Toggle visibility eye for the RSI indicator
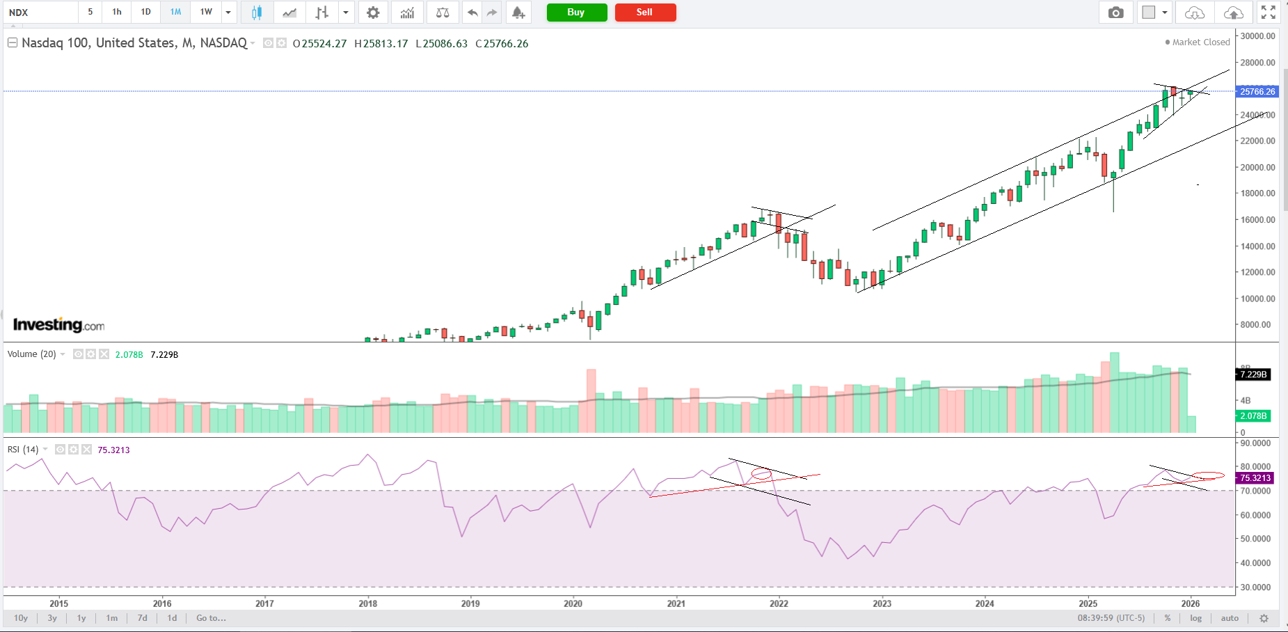Screen dimensions: 1288x632 tap(61, 450)
